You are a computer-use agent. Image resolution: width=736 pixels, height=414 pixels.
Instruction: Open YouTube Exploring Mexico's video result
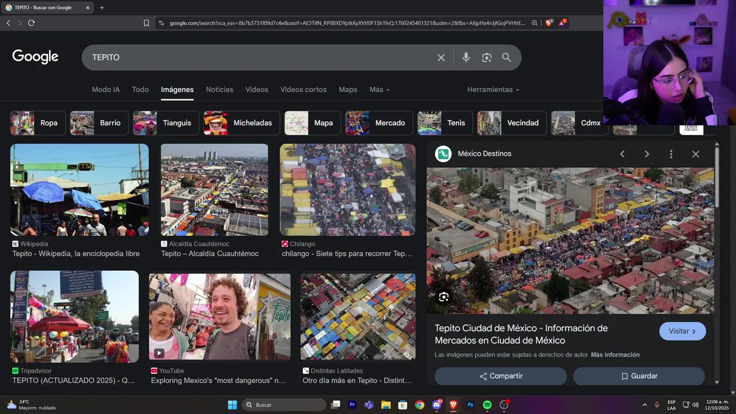point(220,316)
